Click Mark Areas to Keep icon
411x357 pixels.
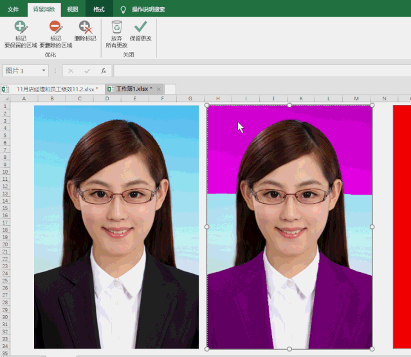coord(21,28)
